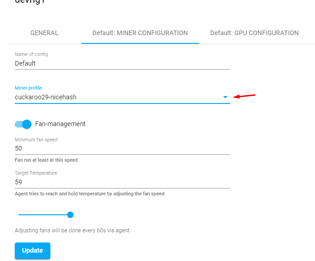Click the Name of config label
Viewport: 315px width, 261px height.
click(31, 54)
